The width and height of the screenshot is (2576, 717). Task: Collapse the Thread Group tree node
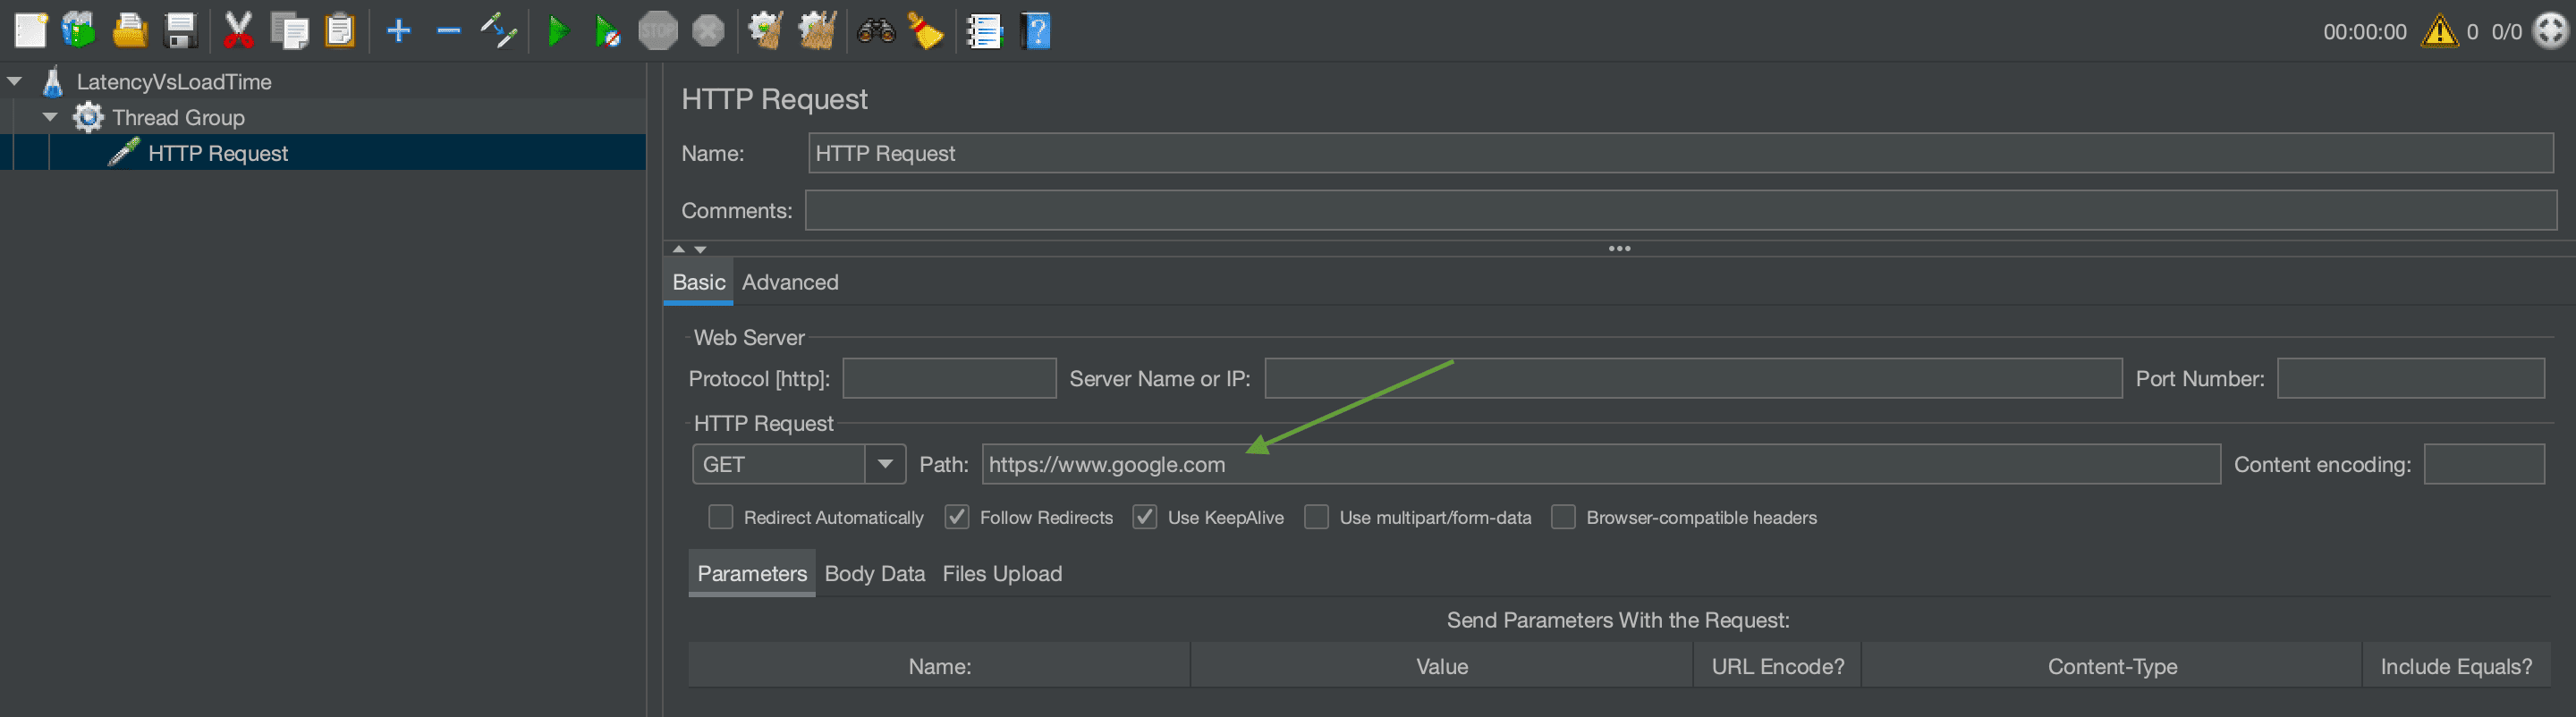coord(50,117)
